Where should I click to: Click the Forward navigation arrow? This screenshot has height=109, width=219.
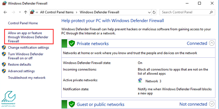[x=13, y=12]
